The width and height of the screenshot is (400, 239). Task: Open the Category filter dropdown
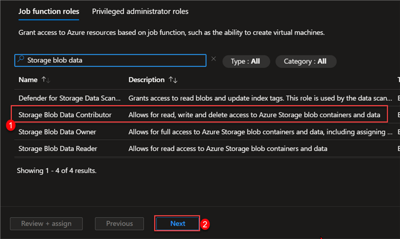click(x=305, y=61)
